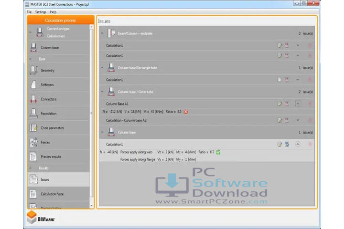This screenshot has width=344, height=229.
Task: Open connection icon on Column base A2 row
Action: tap(287, 120)
